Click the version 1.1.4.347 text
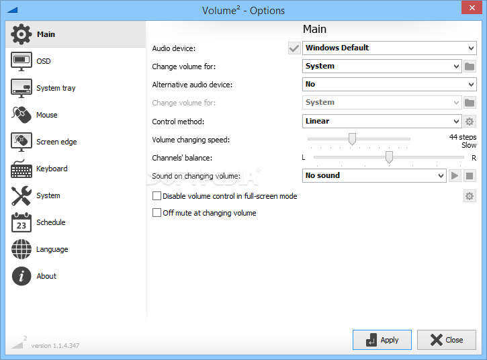This screenshot has width=487, height=360. click(x=55, y=345)
